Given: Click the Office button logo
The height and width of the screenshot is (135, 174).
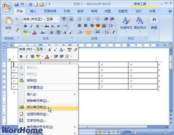Looking at the screenshot, I should pyautogui.click(x=7, y=7).
